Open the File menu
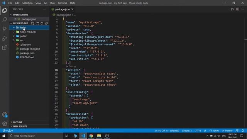Screen dimensions: 247x139 click(10, 3)
